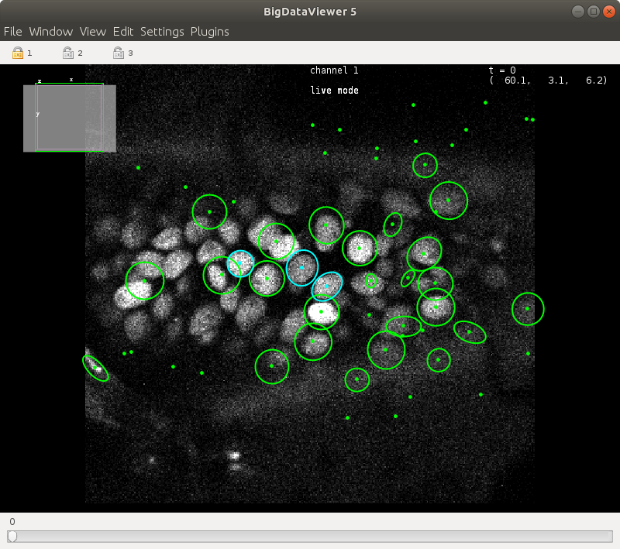Click the timepoint index '0' label
The image size is (620, 549).
(x=12, y=522)
